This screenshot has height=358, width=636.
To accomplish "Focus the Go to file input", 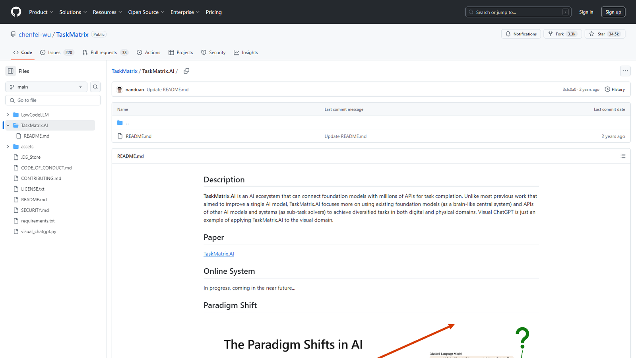I will pos(53,100).
